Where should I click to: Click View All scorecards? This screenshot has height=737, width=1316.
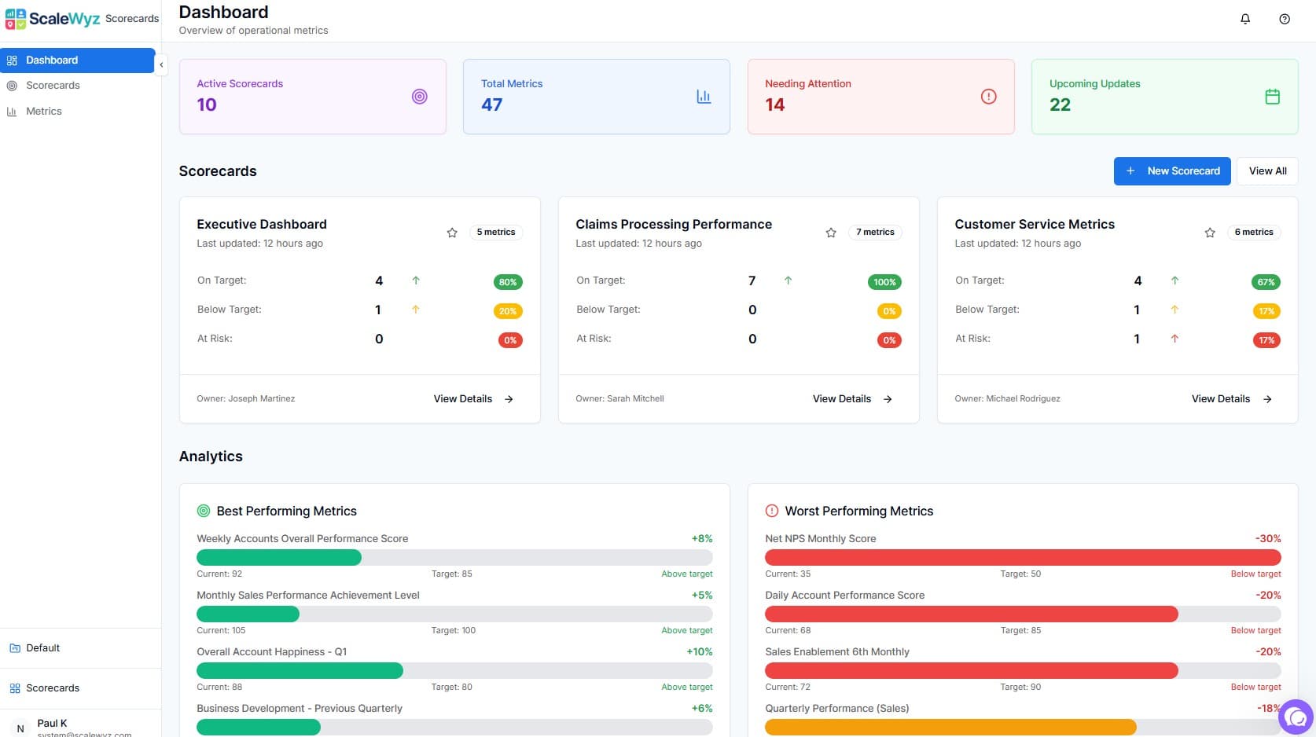(x=1266, y=170)
